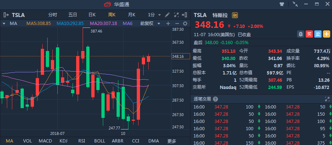The image size is (332, 145).
Task: Select VOL indicator tab
Action: pyautogui.click(x=27, y=141)
